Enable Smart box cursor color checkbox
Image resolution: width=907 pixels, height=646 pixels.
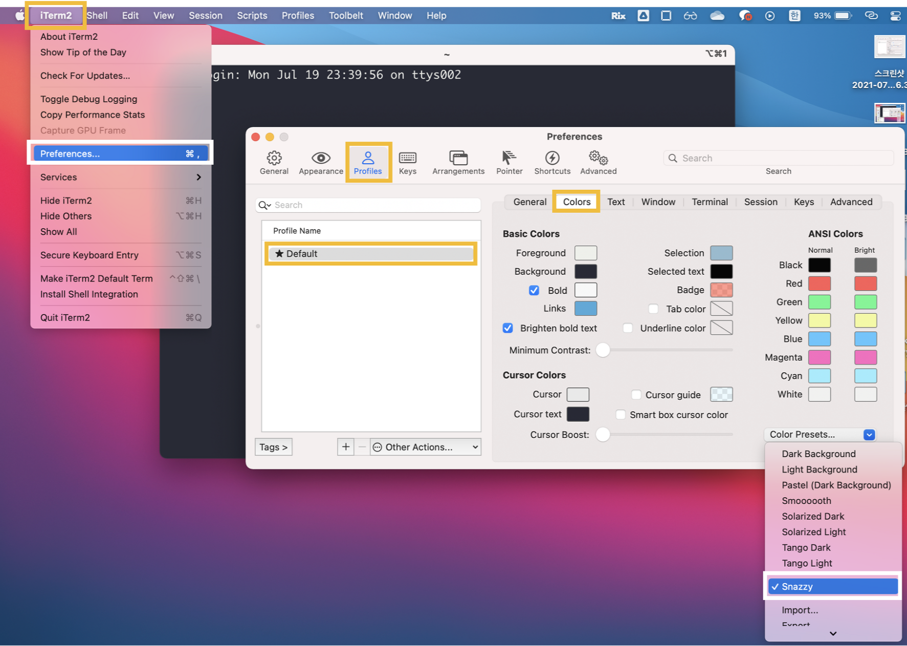point(620,415)
